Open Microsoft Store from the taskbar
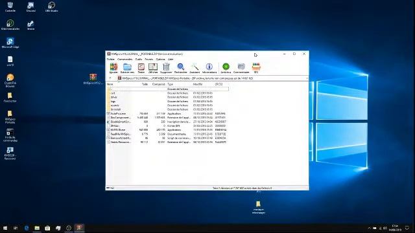415x233 pixels. click(47, 228)
